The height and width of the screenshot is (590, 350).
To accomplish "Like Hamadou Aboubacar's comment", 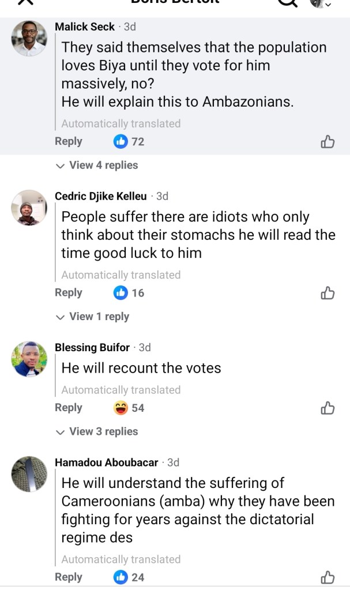I will (328, 577).
